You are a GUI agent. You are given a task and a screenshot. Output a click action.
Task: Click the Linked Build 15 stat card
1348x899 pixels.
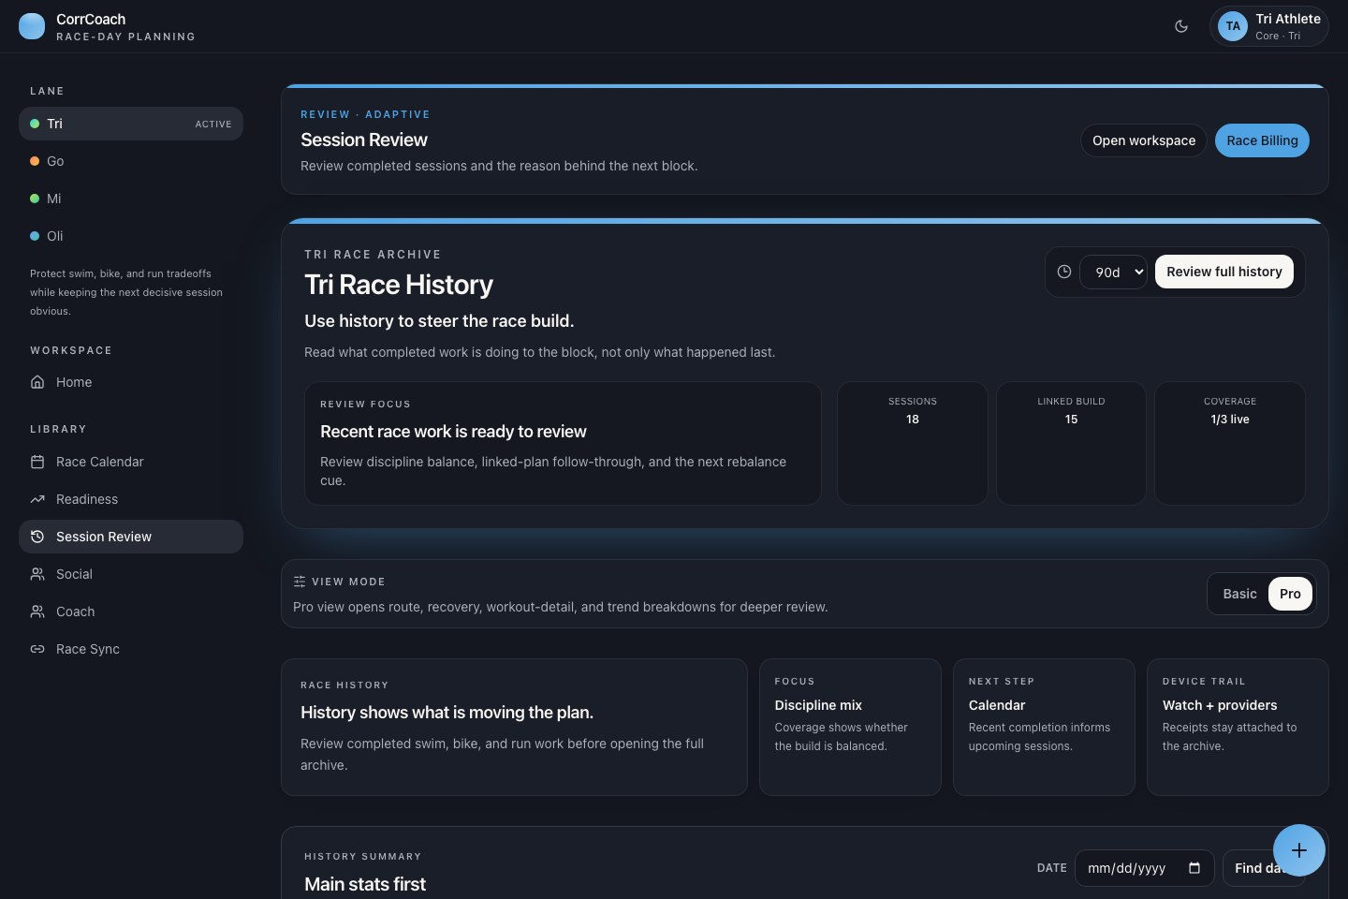1071,443
